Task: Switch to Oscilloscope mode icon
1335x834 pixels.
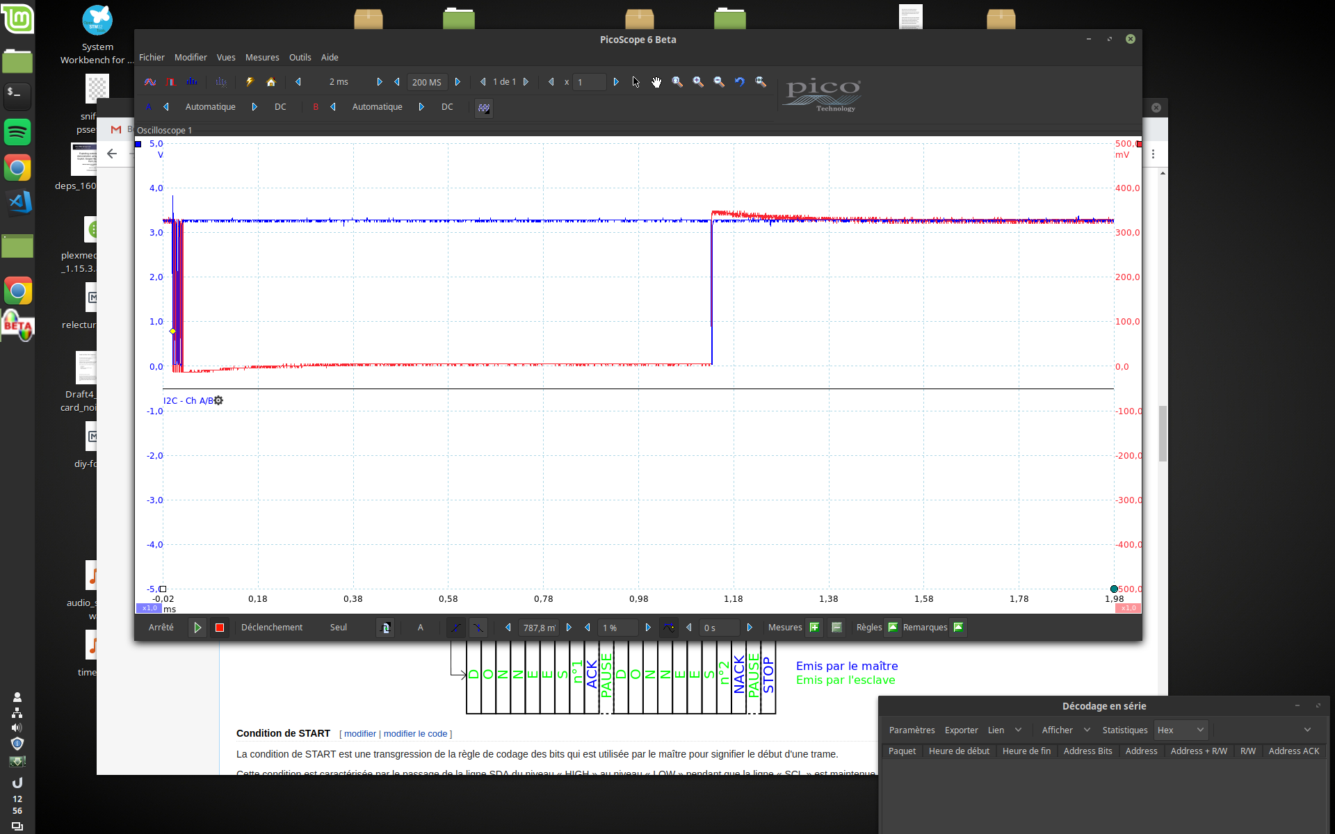Action: click(x=149, y=82)
